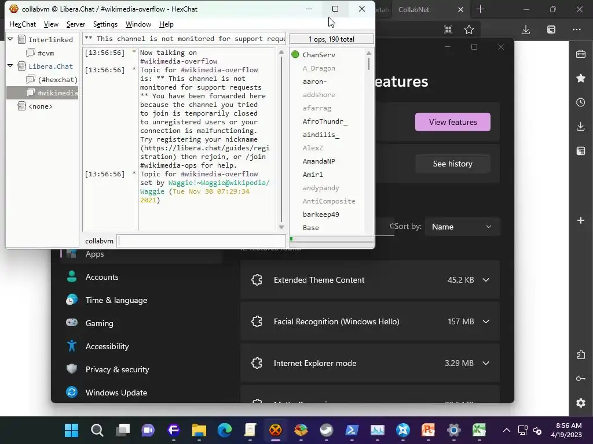Viewport: 593px width, 444px height.
Task: Select user Base in the user list
Action: (x=311, y=228)
